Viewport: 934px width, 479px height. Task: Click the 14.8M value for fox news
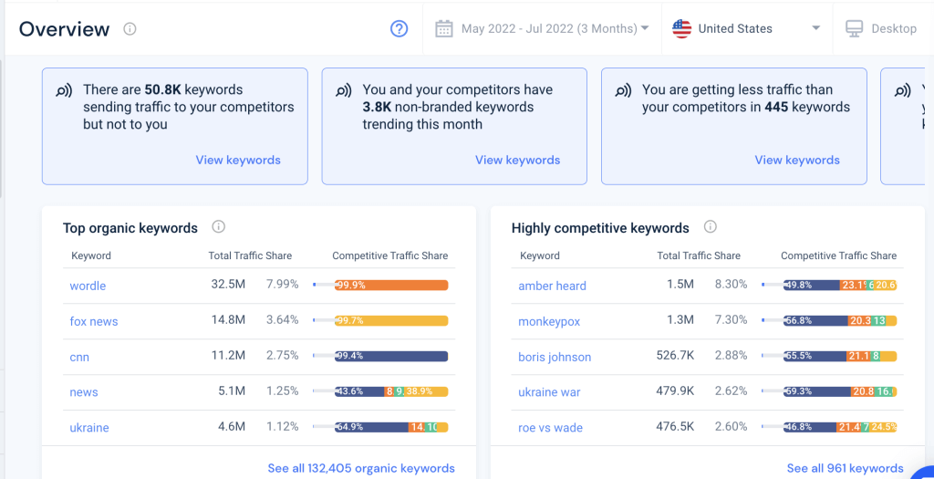pos(228,320)
